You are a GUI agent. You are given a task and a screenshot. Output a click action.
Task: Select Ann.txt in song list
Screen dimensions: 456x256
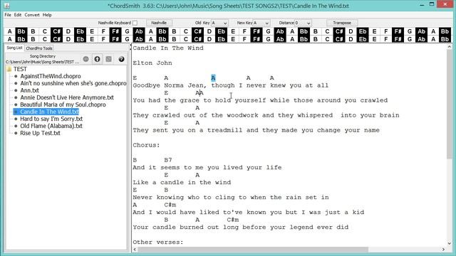[30, 90]
